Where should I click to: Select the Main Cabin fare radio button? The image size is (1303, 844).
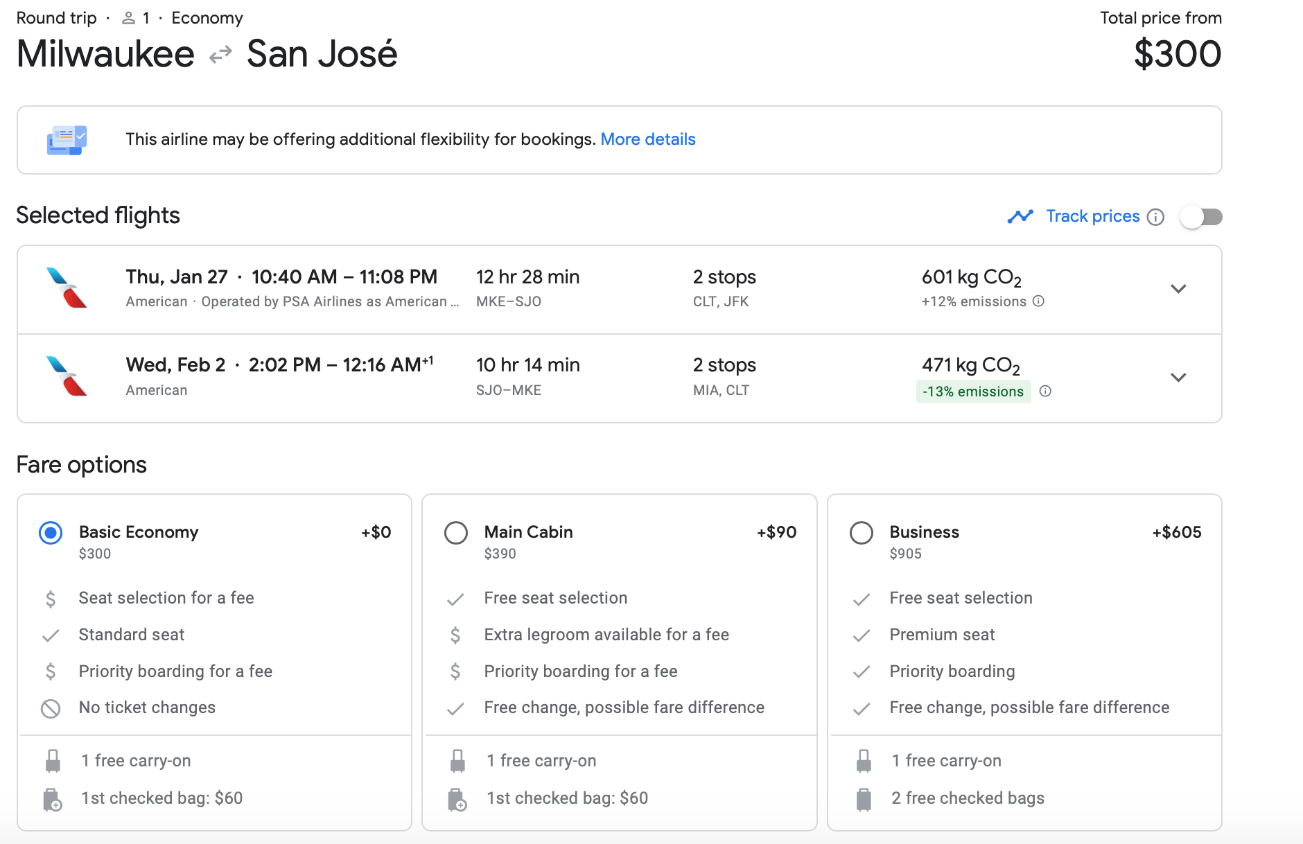click(x=456, y=533)
